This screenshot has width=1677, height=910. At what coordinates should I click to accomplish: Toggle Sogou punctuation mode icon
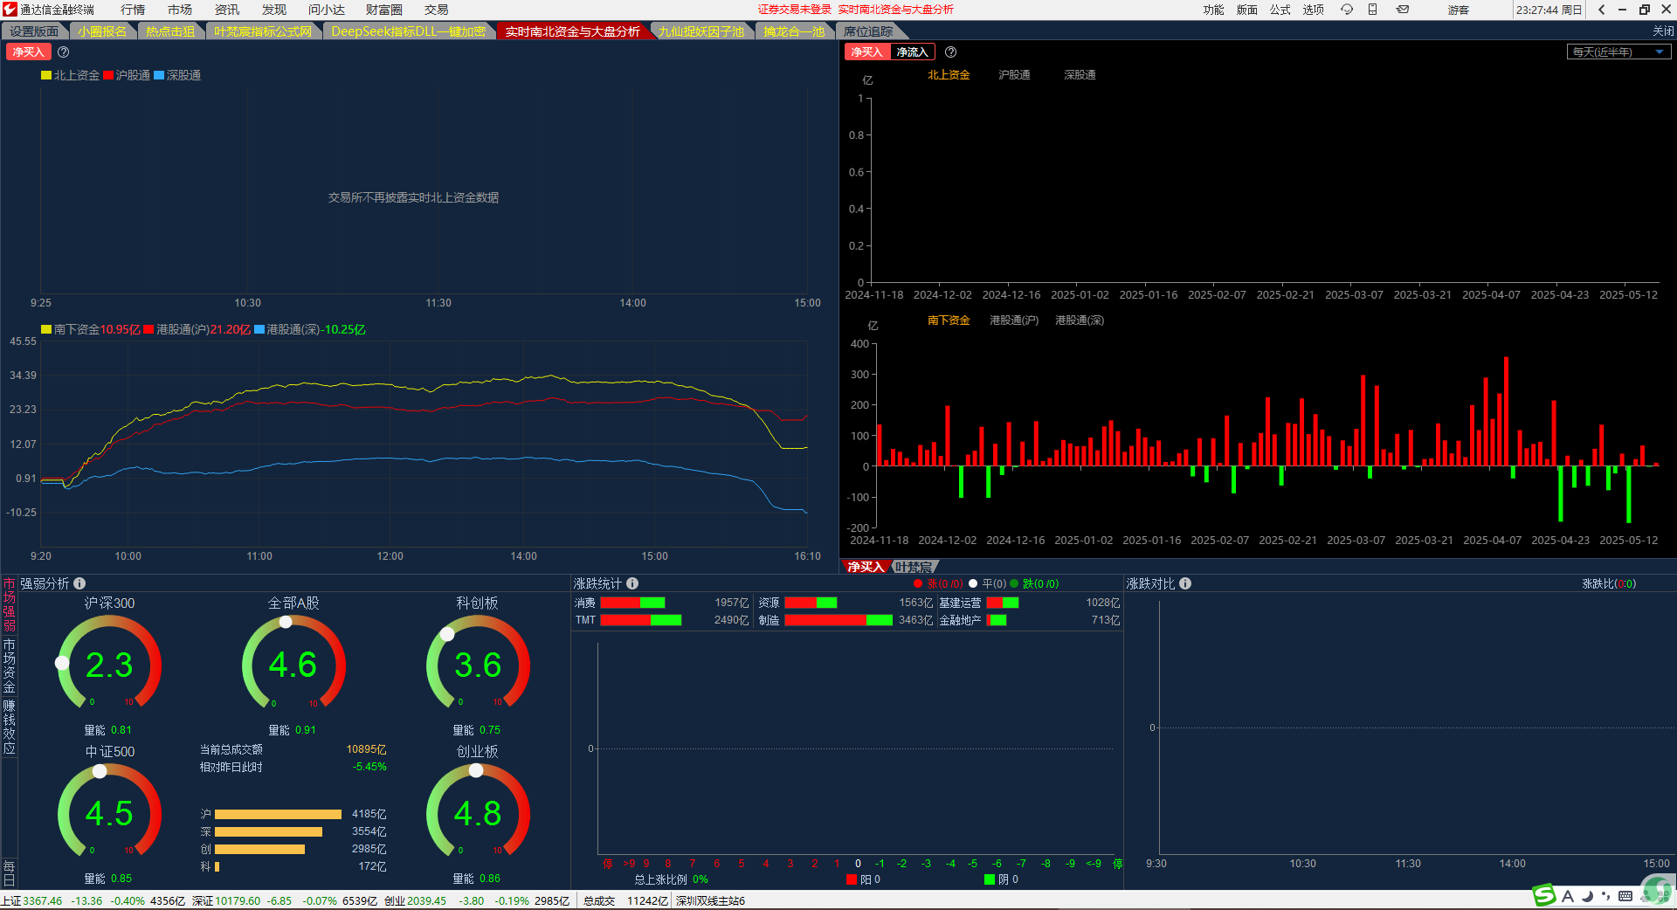(1605, 896)
